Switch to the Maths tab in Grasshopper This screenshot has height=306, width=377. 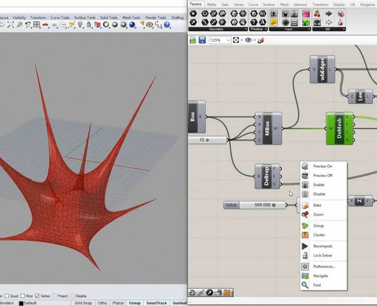coord(212,5)
